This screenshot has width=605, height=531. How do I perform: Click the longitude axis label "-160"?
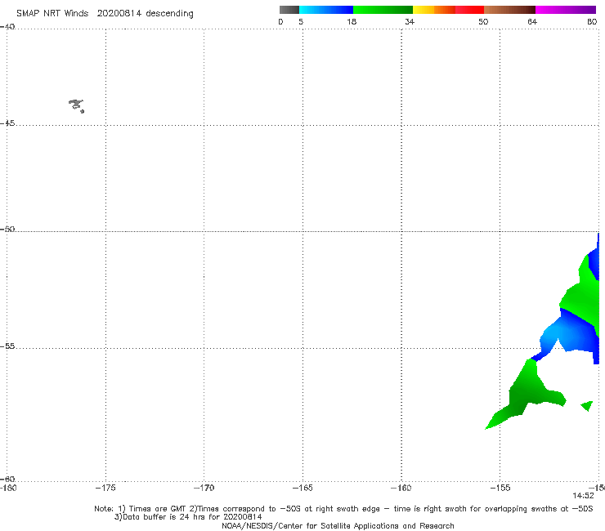[401, 488]
